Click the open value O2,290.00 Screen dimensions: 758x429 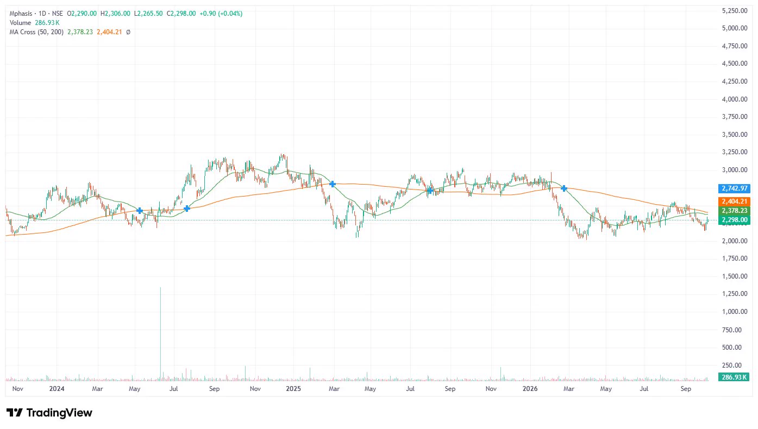point(82,13)
